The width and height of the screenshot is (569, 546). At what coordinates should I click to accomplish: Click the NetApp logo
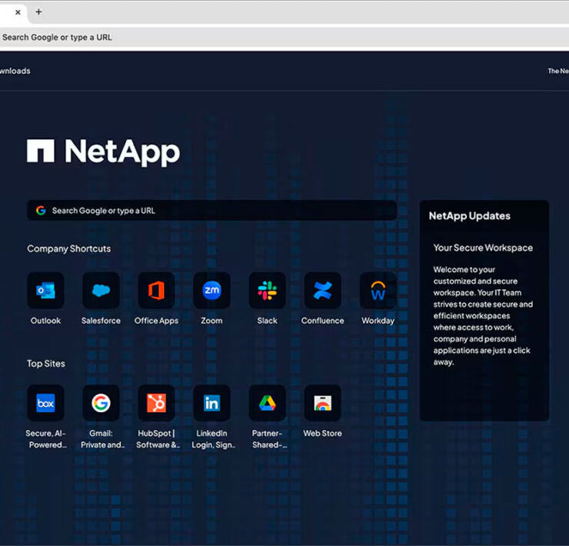[x=103, y=151]
